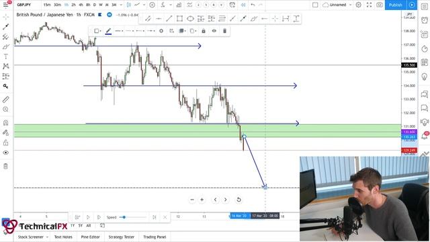This screenshot has height=242, width=430.
Task: Click the GBPJPY symbol search field
Action: coord(24,5)
